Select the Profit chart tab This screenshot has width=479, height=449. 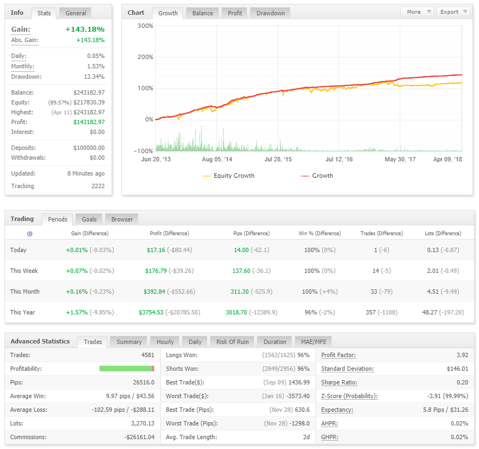coord(235,13)
